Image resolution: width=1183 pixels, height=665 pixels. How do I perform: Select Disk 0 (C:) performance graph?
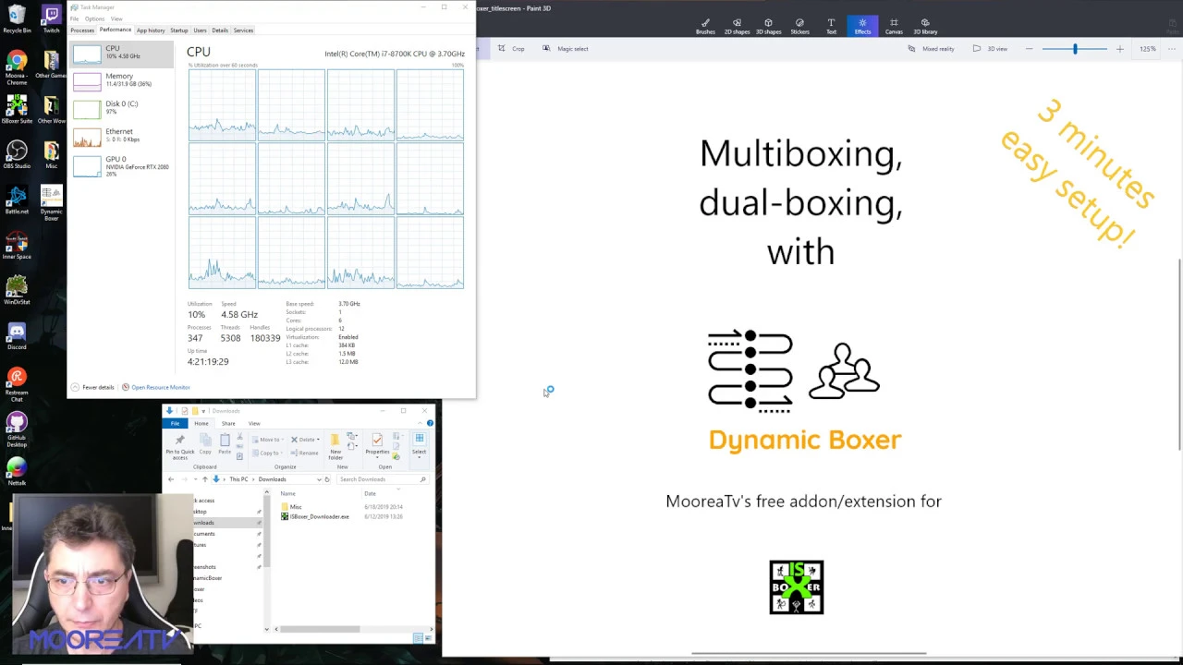click(x=121, y=108)
